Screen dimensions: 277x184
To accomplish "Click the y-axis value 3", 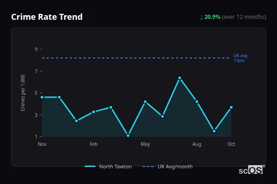I will pyautogui.click(x=36, y=115).
